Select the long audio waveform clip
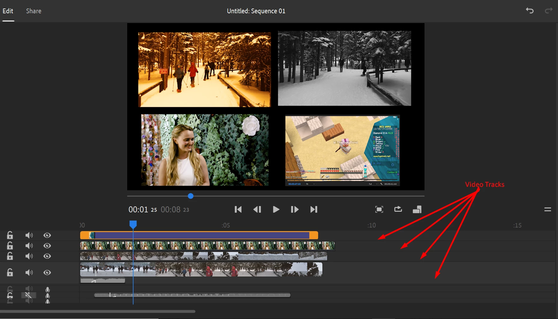 [192, 295]
